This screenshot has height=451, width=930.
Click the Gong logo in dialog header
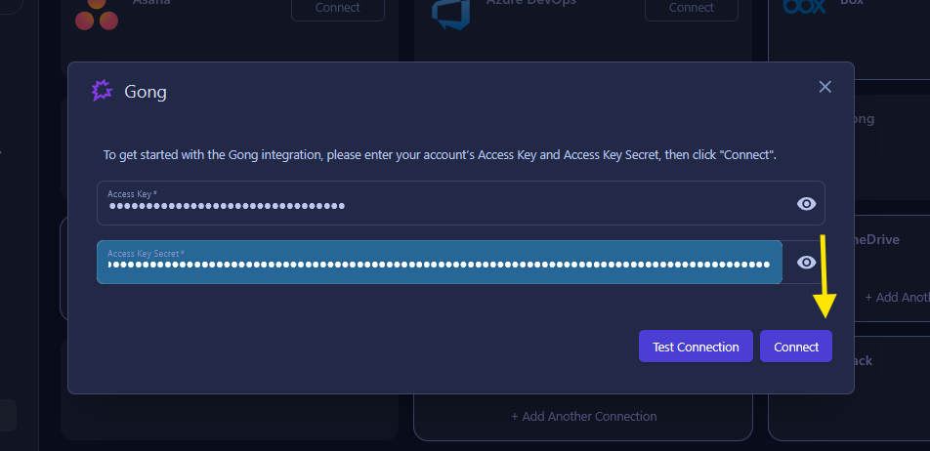[x=103, y=91]
